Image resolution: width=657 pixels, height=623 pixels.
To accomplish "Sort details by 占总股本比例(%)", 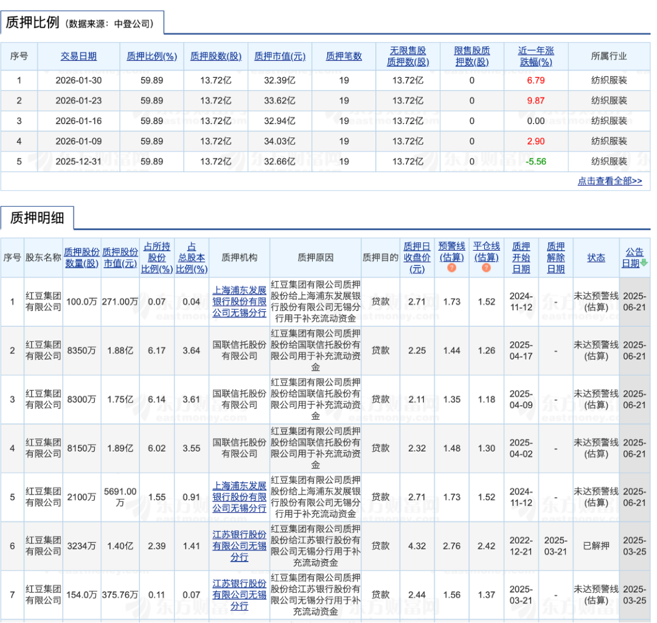I will 192,257.
